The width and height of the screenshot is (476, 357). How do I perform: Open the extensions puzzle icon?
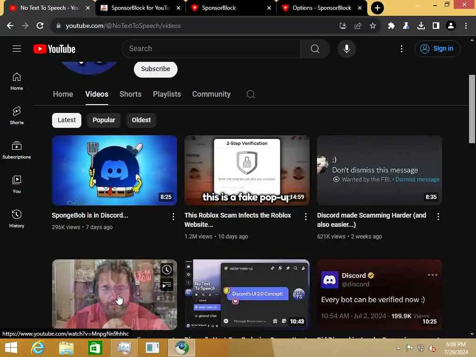391,26
